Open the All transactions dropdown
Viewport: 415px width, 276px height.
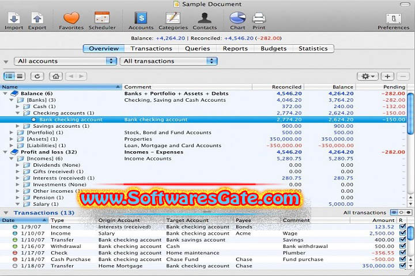169,62
